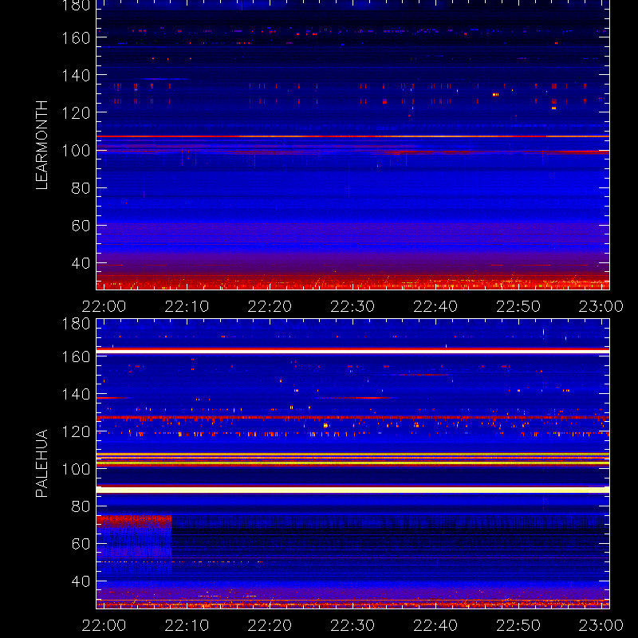Click the PALEHUA axis title
638x638 pixels.
pyautogui.click(x=41, y=463)
